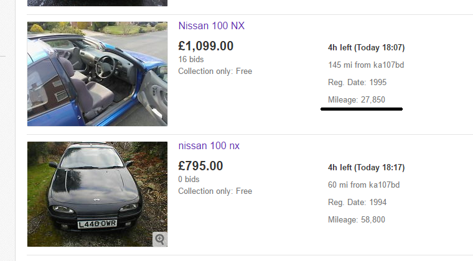
Task: Click the 0 bids text
Action: click(x=189, y=179)
